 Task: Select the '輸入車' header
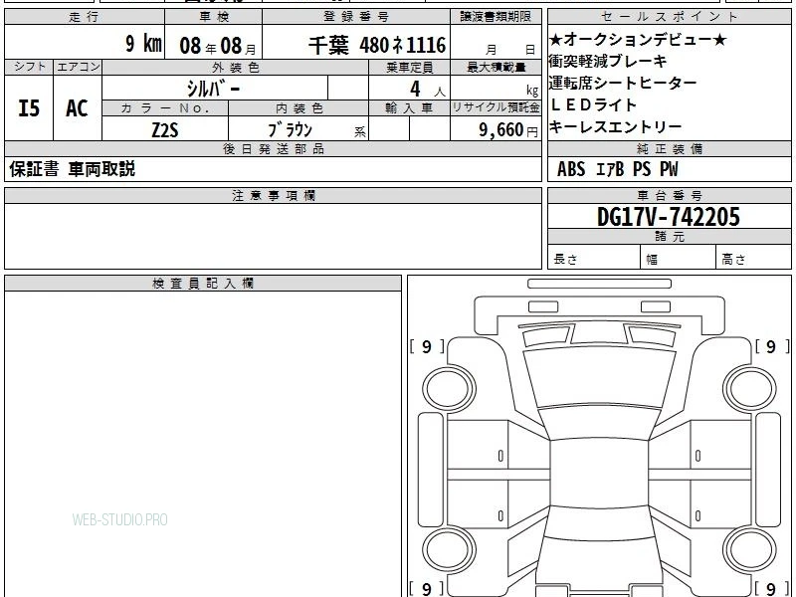click(x=410, y=108)
